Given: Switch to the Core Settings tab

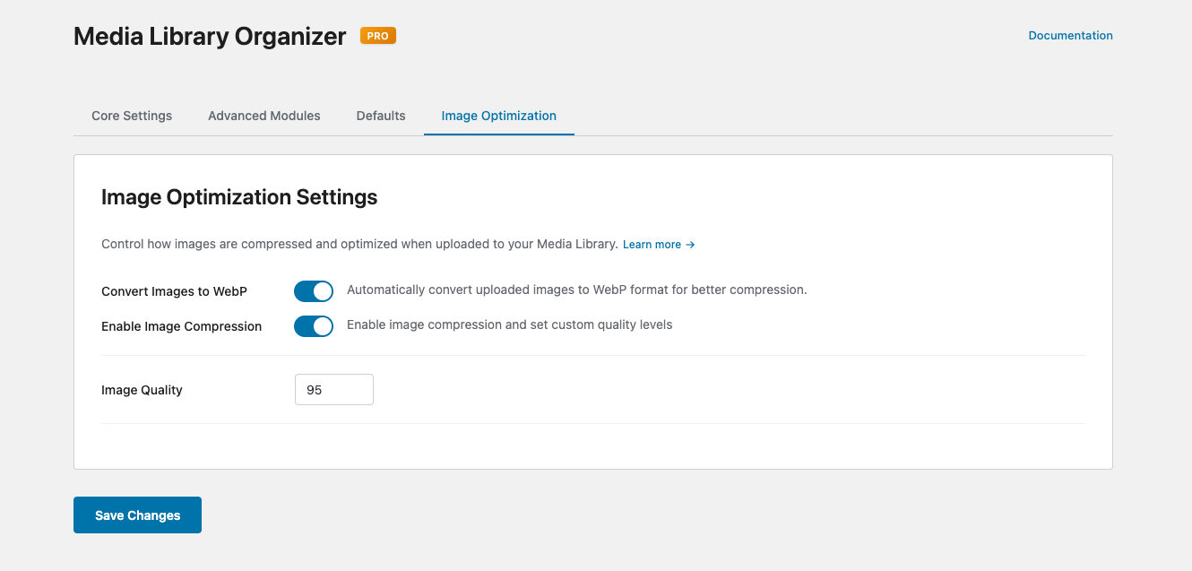Looking at the screenshot, I should click(x=132, y=116).
